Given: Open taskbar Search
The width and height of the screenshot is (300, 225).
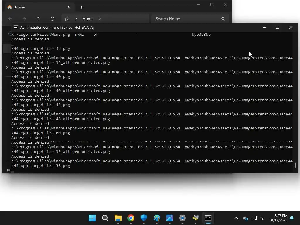Looking at the screenshot, I should click(x=105, y=218).
